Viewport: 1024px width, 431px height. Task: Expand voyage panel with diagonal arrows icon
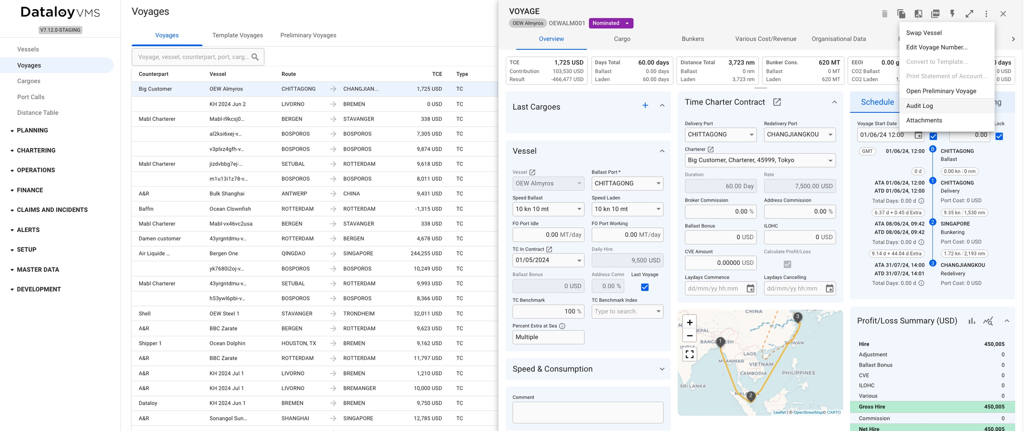click(x=969, y=14)
